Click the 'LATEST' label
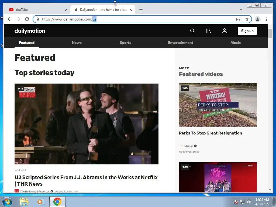 point(20,170)
